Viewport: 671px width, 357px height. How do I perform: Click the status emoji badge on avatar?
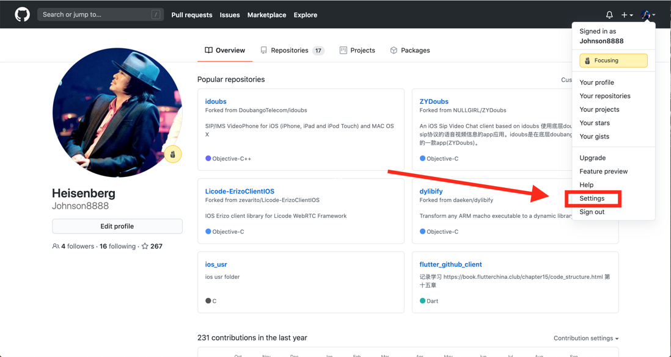[173, 154]
